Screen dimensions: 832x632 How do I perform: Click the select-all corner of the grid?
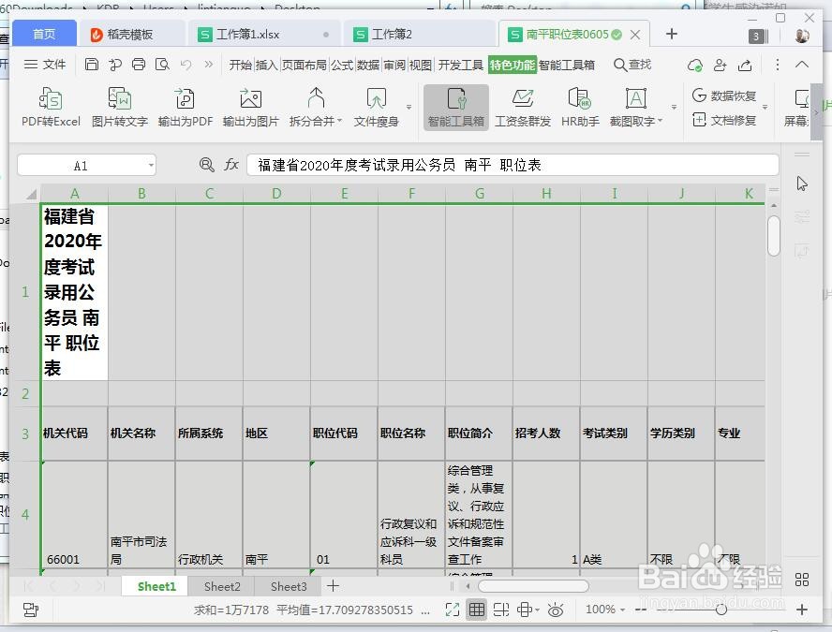tap(31, 194)
